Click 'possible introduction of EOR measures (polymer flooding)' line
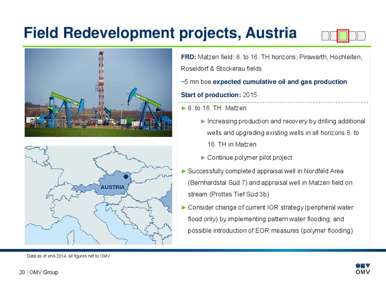 [x=270, y=231]
